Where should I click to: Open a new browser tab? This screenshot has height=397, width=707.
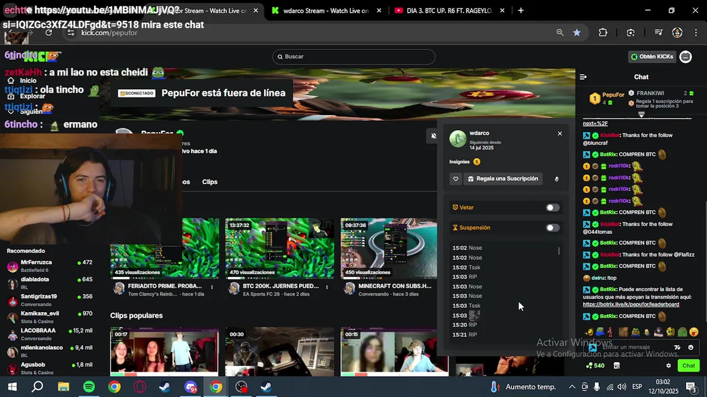pyautogui.click(x=521, y=10)
